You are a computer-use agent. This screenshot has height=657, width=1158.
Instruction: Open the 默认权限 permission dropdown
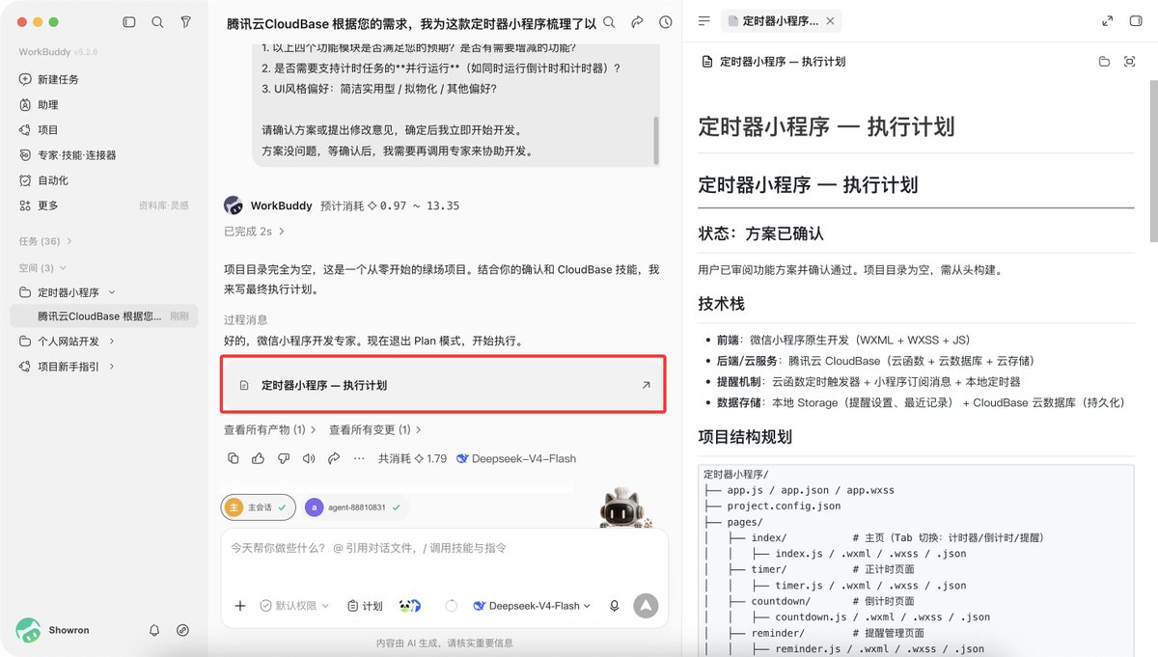[294, 606]
